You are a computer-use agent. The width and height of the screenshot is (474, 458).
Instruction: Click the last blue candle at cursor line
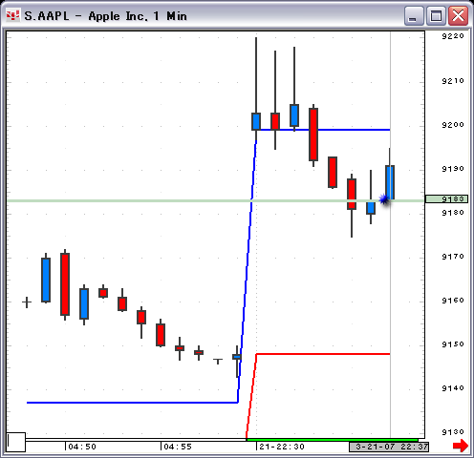[x=390, y=182]
